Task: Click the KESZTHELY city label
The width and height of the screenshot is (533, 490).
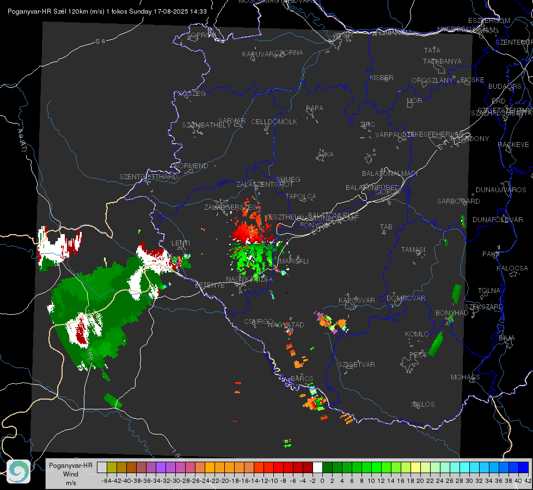Action: pyautogui.click(x=284, y=217)
